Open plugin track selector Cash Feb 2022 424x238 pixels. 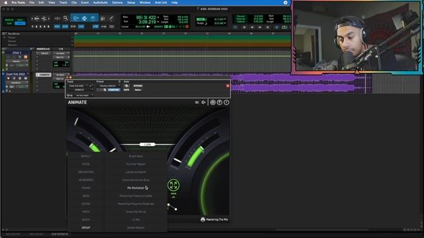tap(78, 86)
